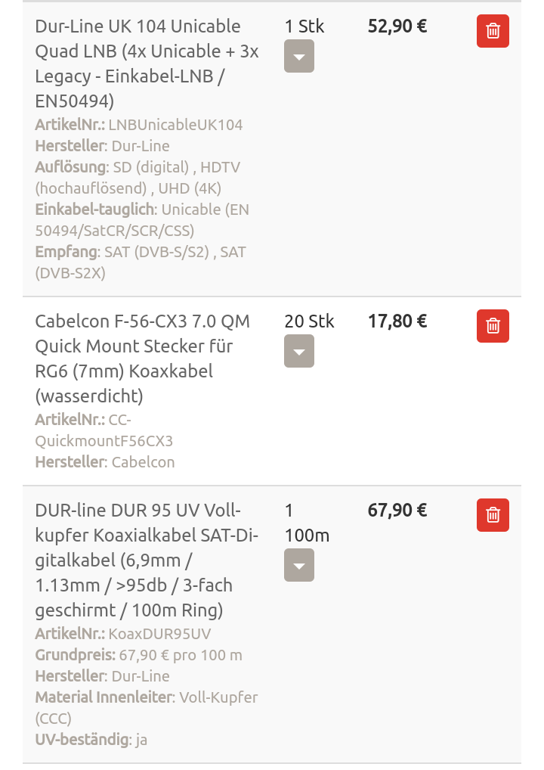Screen dimensions: 544x770
Task: Click article number LNBUnicableUK104
Action: click(x=175, y=125)
